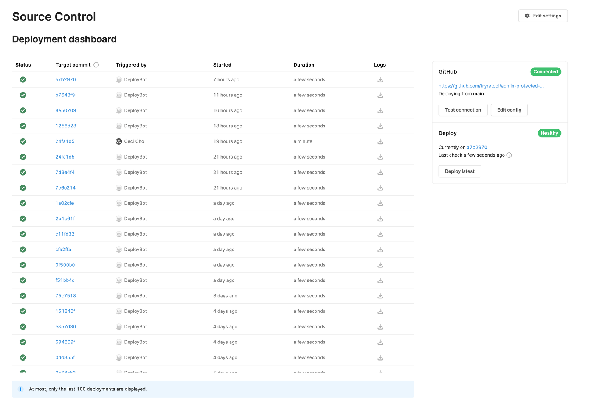
Task: Open commit 694609f link
Action: [x=65, y=342]
